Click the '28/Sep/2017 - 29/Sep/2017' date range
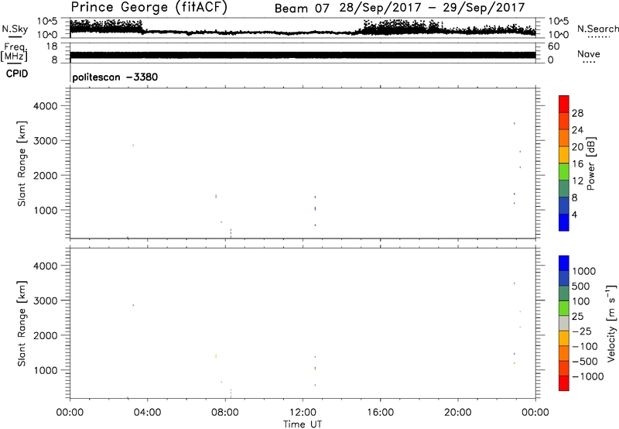619x429 pixels. pyautogui.click(x=433, y=8)
